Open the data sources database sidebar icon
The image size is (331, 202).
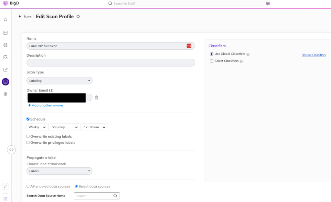tap(5, 82)
